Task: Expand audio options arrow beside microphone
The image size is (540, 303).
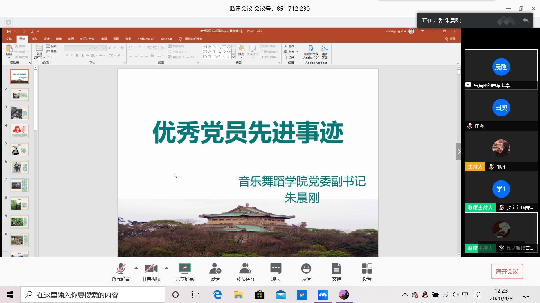Action: tap(136, 268)
